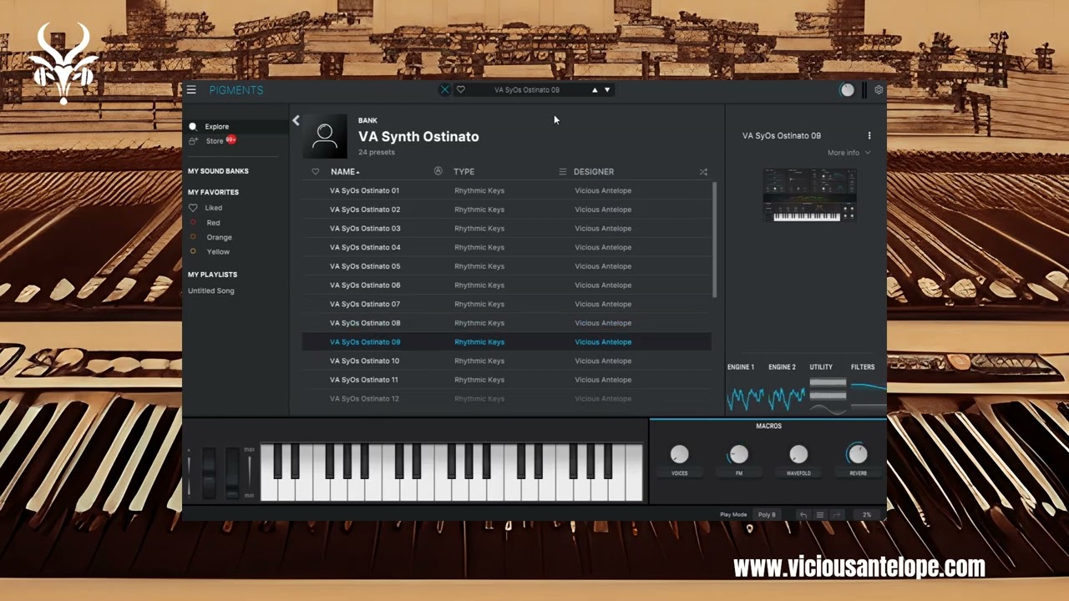Select preset VA SyOs Ostinato 05
1069x601 pixels.
(x=507, y=266)
